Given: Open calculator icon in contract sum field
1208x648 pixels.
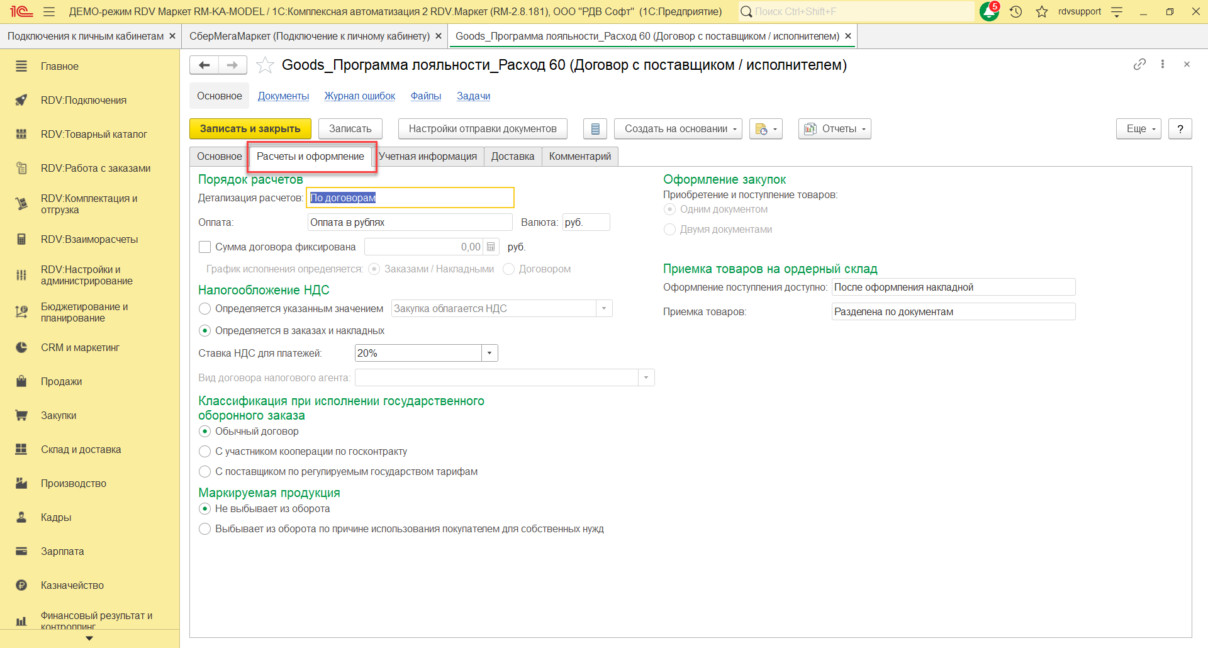Looking at the screenshot, I should click(491, 247).
